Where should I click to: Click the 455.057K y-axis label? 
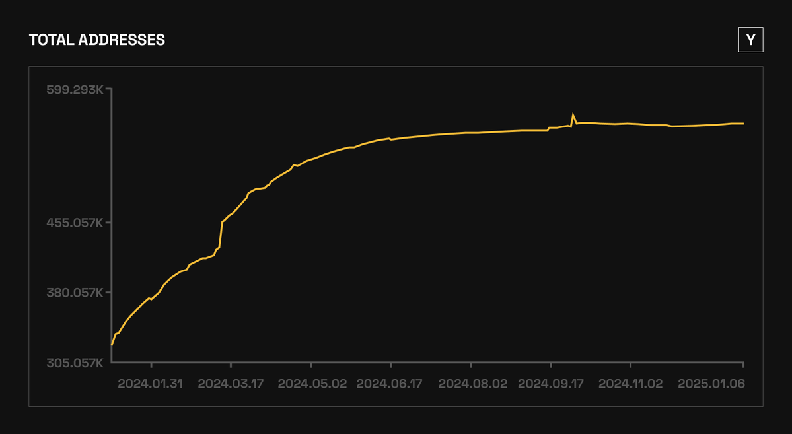pos(75,223)
